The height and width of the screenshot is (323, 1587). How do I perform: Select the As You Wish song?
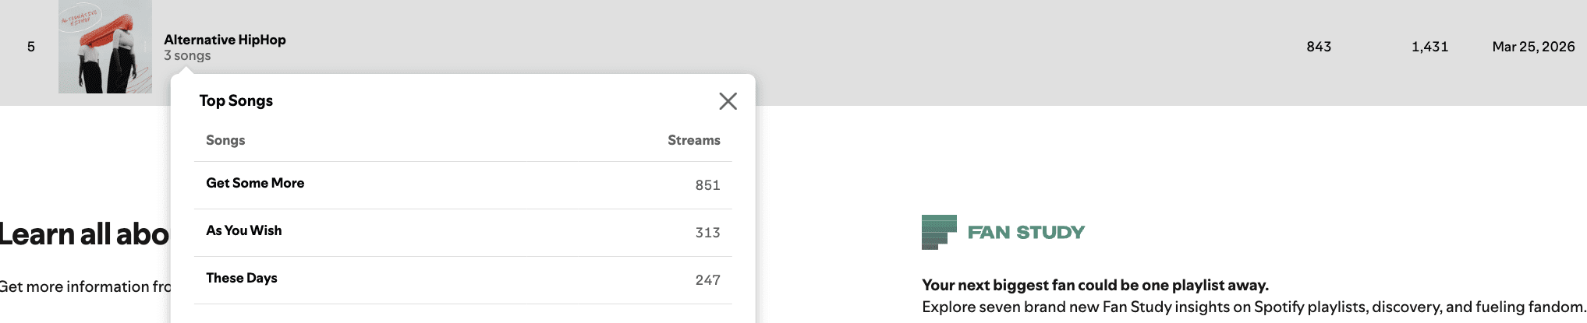[x=244, y=230]
